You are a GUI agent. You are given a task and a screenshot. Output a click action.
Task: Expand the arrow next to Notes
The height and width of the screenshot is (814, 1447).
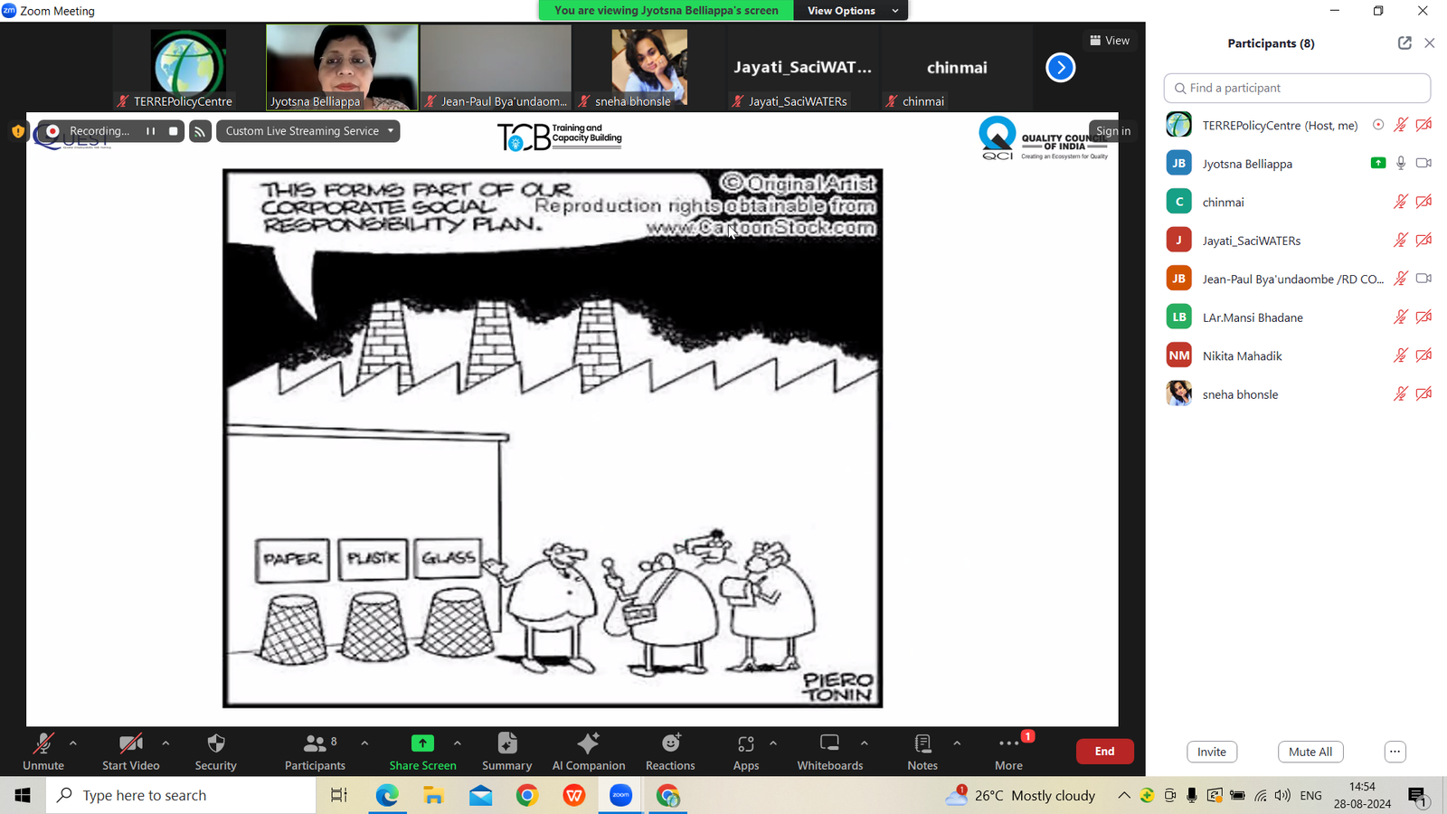click(957, 743)
